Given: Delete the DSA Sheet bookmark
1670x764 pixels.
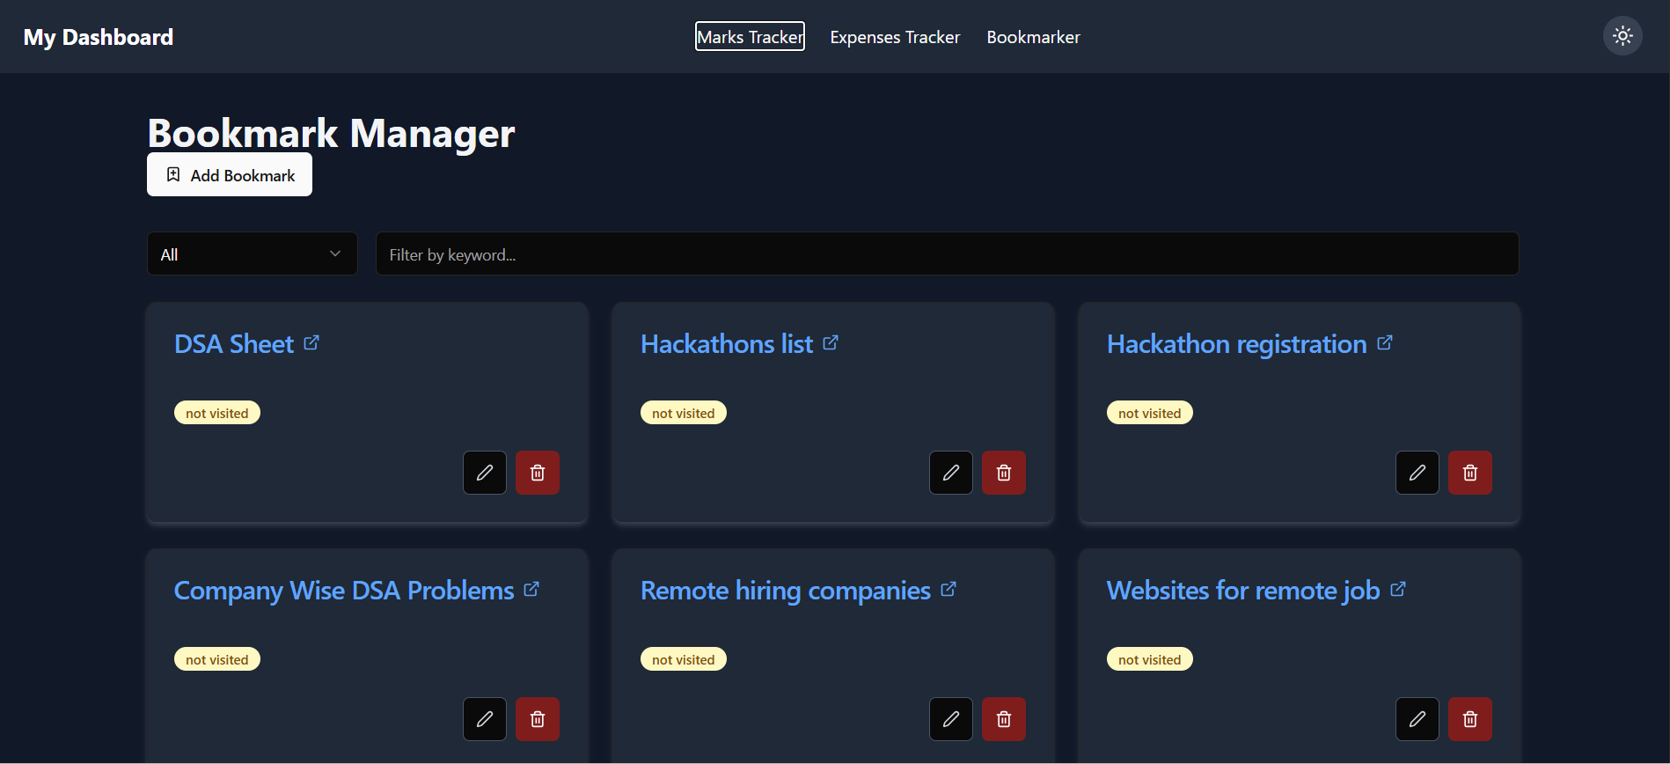Looking at the screenshot, I should (538, 473).
